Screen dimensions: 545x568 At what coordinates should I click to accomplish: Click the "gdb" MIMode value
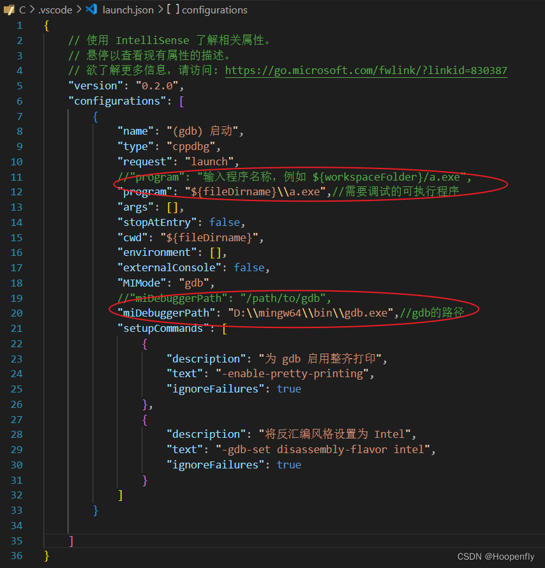pyautogui.click(x=194, y=283)
